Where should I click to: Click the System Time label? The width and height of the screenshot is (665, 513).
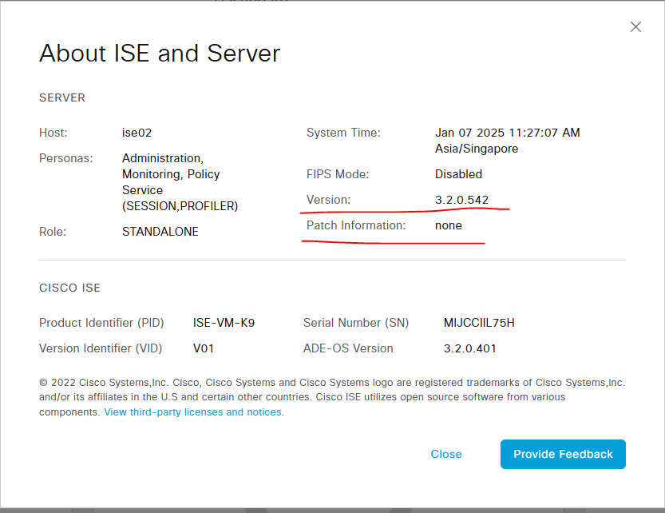(x=343, y=133)
